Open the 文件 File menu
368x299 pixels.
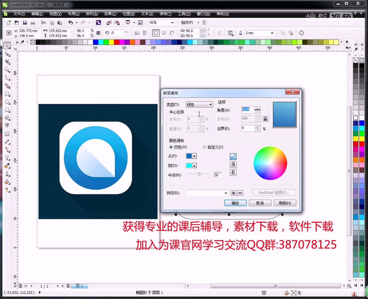[x=19, y=14]
